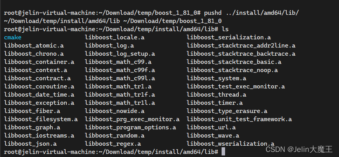Select libboost_wserialization.a at the bottom
Viewport: 339px width, 157px height.
point(231,144)
